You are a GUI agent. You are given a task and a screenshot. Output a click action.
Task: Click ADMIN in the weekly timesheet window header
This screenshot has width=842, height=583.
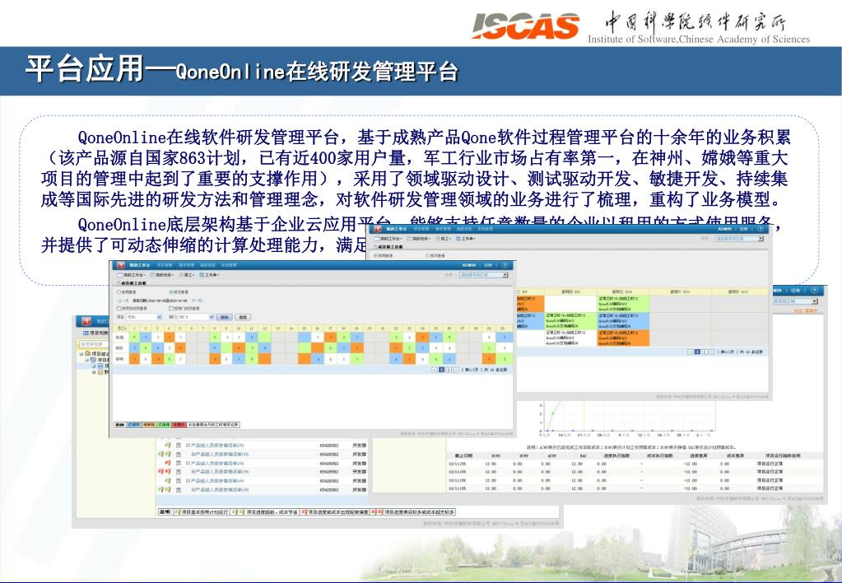click(725, 229)
